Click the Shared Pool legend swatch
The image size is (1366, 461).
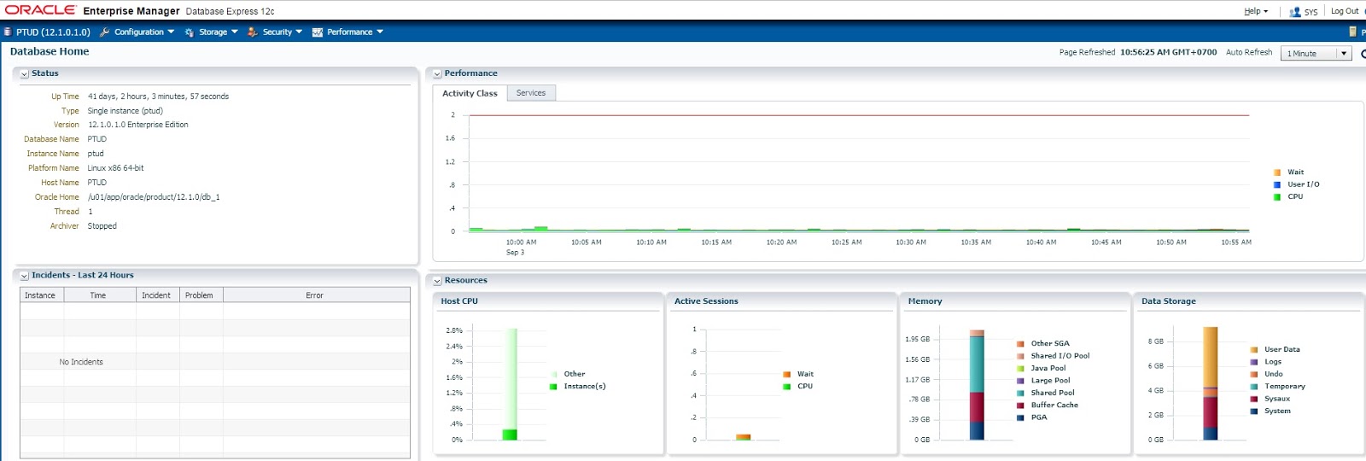[1020, 394]
